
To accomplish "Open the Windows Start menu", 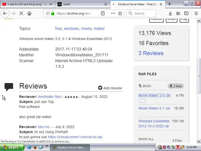I will (x=12, y=147).
